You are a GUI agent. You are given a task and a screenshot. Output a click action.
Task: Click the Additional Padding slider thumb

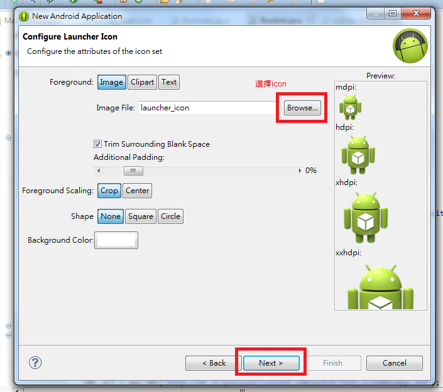[x=133, y=171]
